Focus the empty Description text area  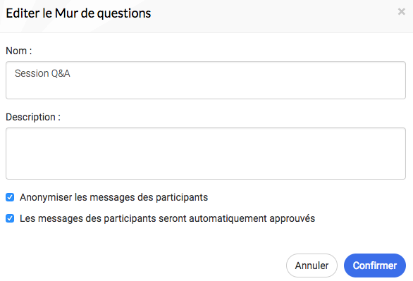206,154
